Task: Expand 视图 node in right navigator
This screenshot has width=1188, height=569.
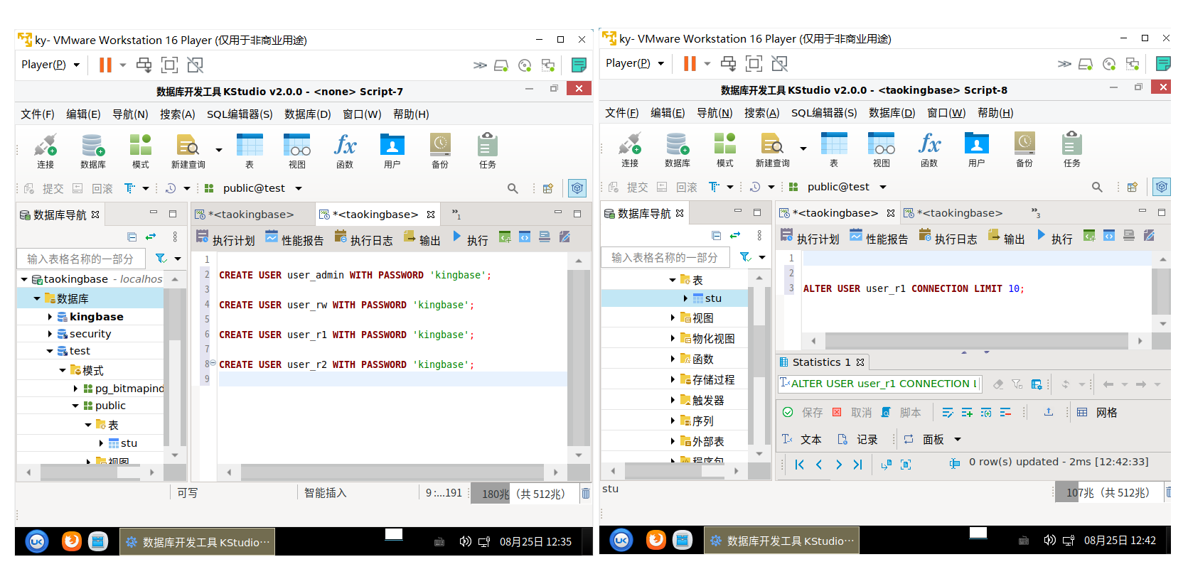Action: 673,318
